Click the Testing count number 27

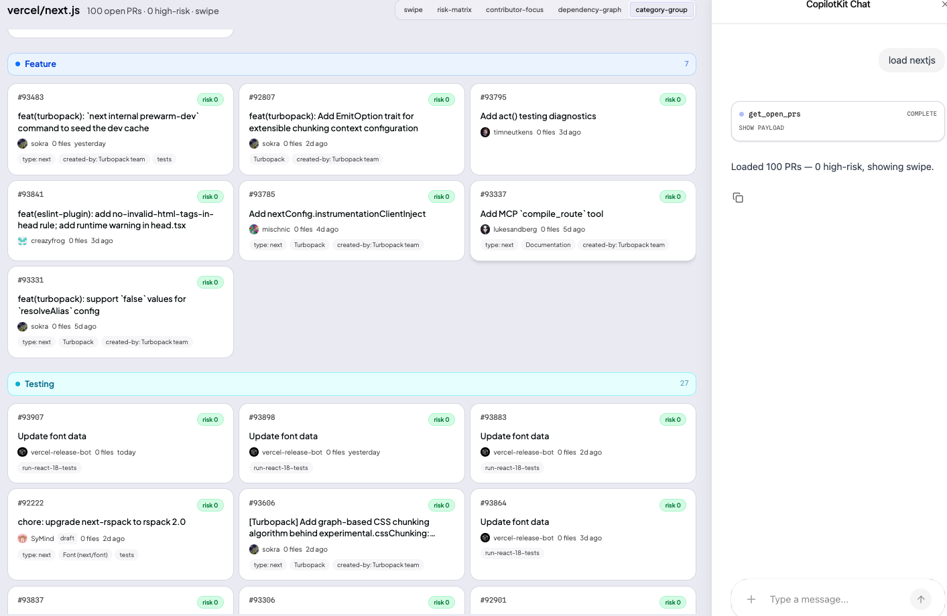(684, 384)
